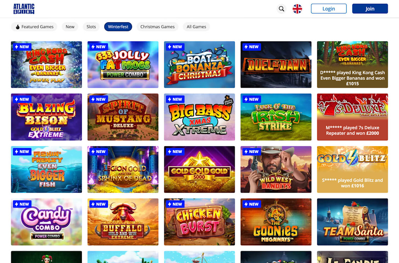Play Big Bass Xmas Xtreme
Screen dimensions: 399x263
tap(200, 117)
